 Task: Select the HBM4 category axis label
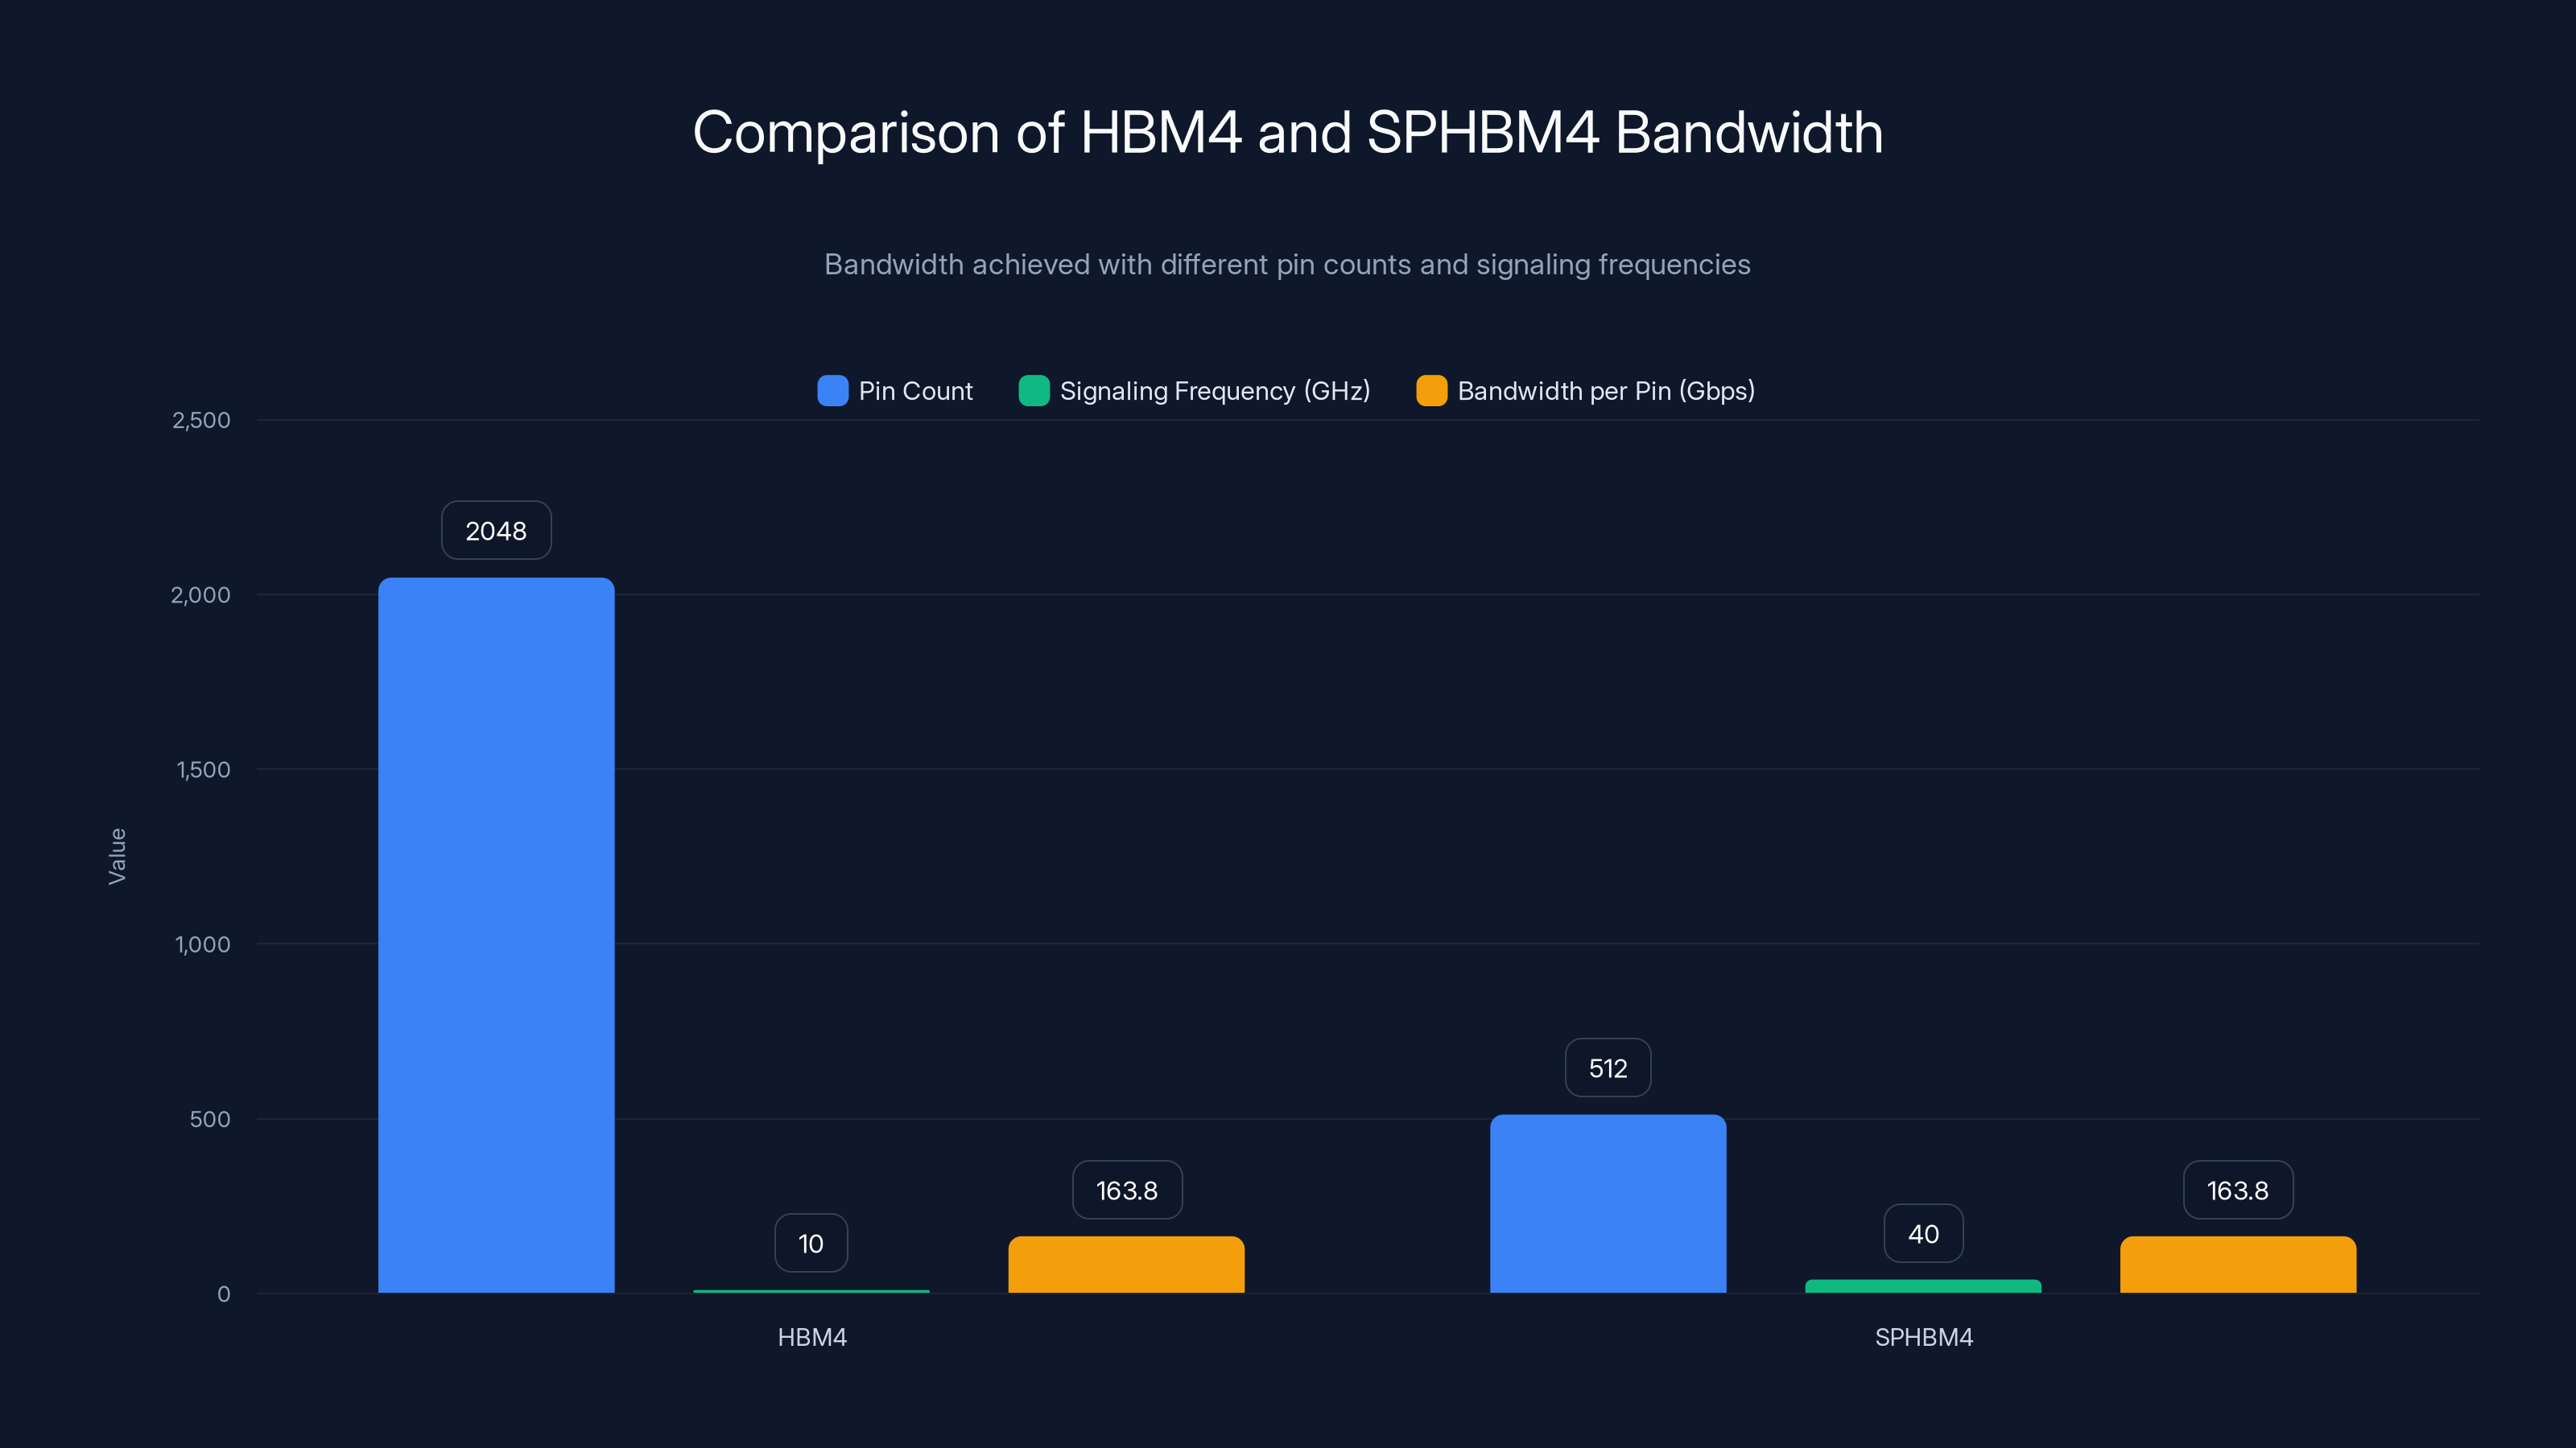pos(811,1337)
